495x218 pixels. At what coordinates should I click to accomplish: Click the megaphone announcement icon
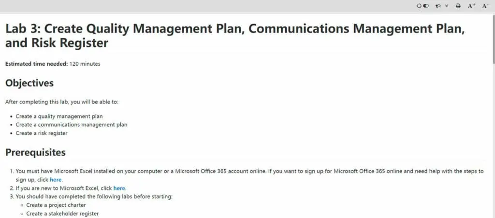click(438, 6)
